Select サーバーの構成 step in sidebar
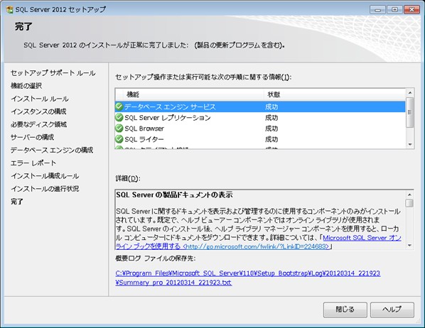This screenshot has width=425, height=328. click(32, 137)
